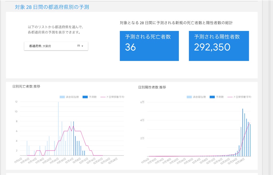Click the 日別死亡者数 推移 chart title

(26, 87)
